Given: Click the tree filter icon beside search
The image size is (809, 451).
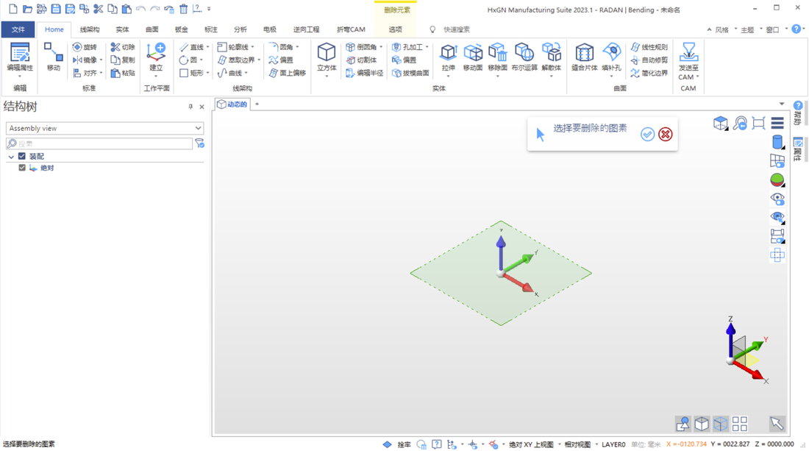Looking at the screenshot, I should (x=199, y=143).
